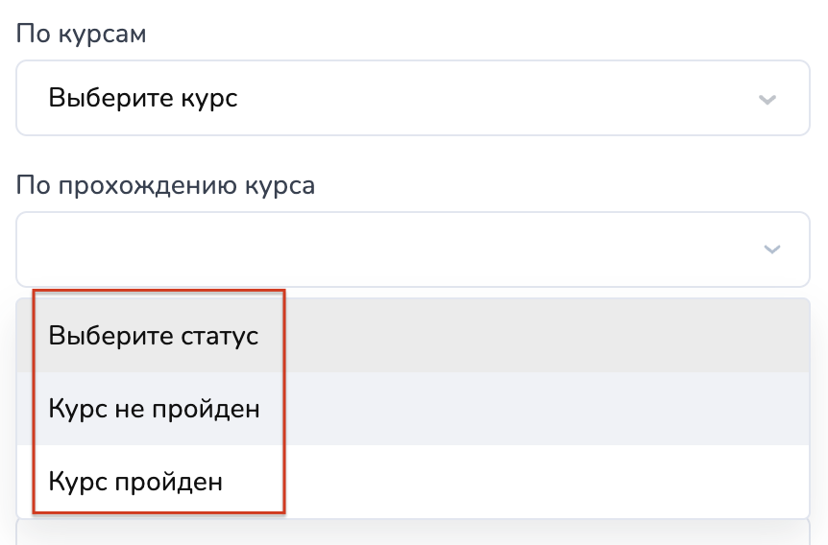Open the "Выберите курс" course dropdown
Viewport: 828px width, 545px height.
click(x=412, y=98)
